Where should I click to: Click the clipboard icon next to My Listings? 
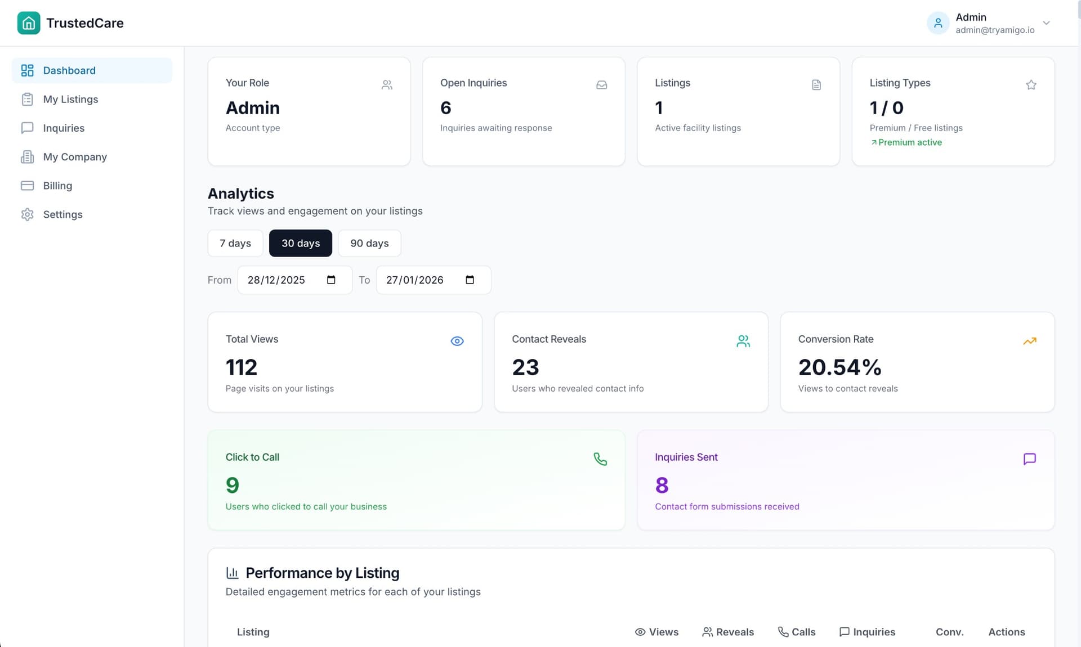28,99
